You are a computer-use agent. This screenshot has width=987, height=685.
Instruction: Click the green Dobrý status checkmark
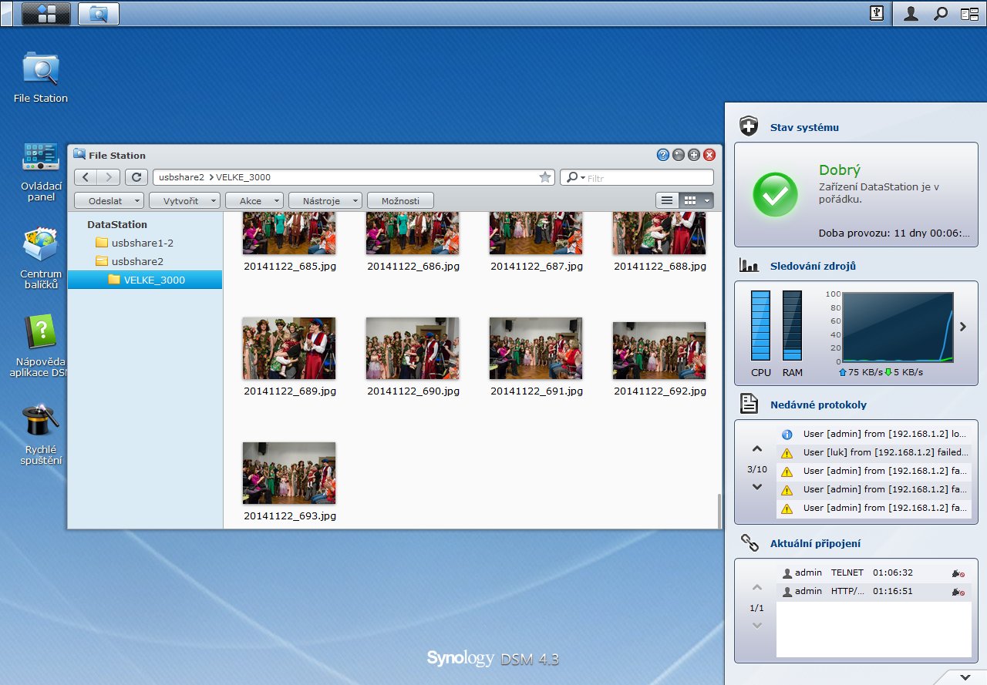[776, 193]
